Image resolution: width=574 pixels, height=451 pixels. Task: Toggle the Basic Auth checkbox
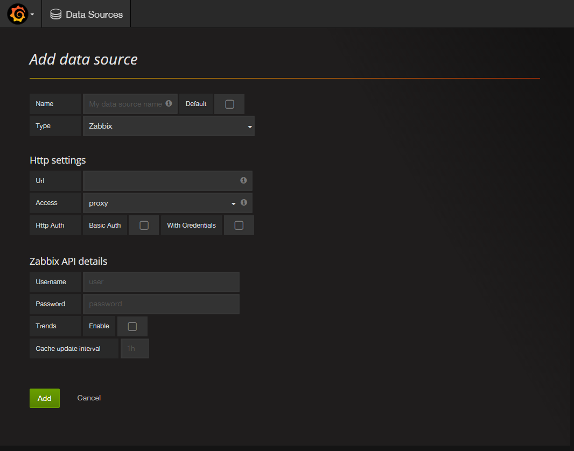pos(144,225)
